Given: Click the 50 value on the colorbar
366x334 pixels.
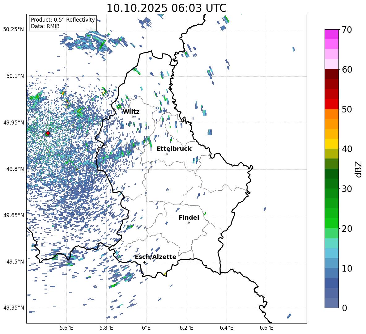Looking at the screenshot, I should point(347,109).
